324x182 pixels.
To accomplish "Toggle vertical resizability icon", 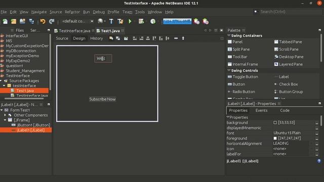I will point(183,38).
